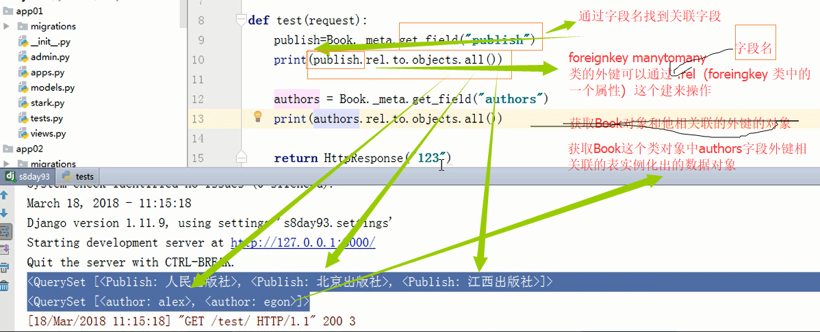Click the 'GET /test/ HTTP/1.1' log line
820x332 pixels.
pyautogui.click(x=192, y=321)
